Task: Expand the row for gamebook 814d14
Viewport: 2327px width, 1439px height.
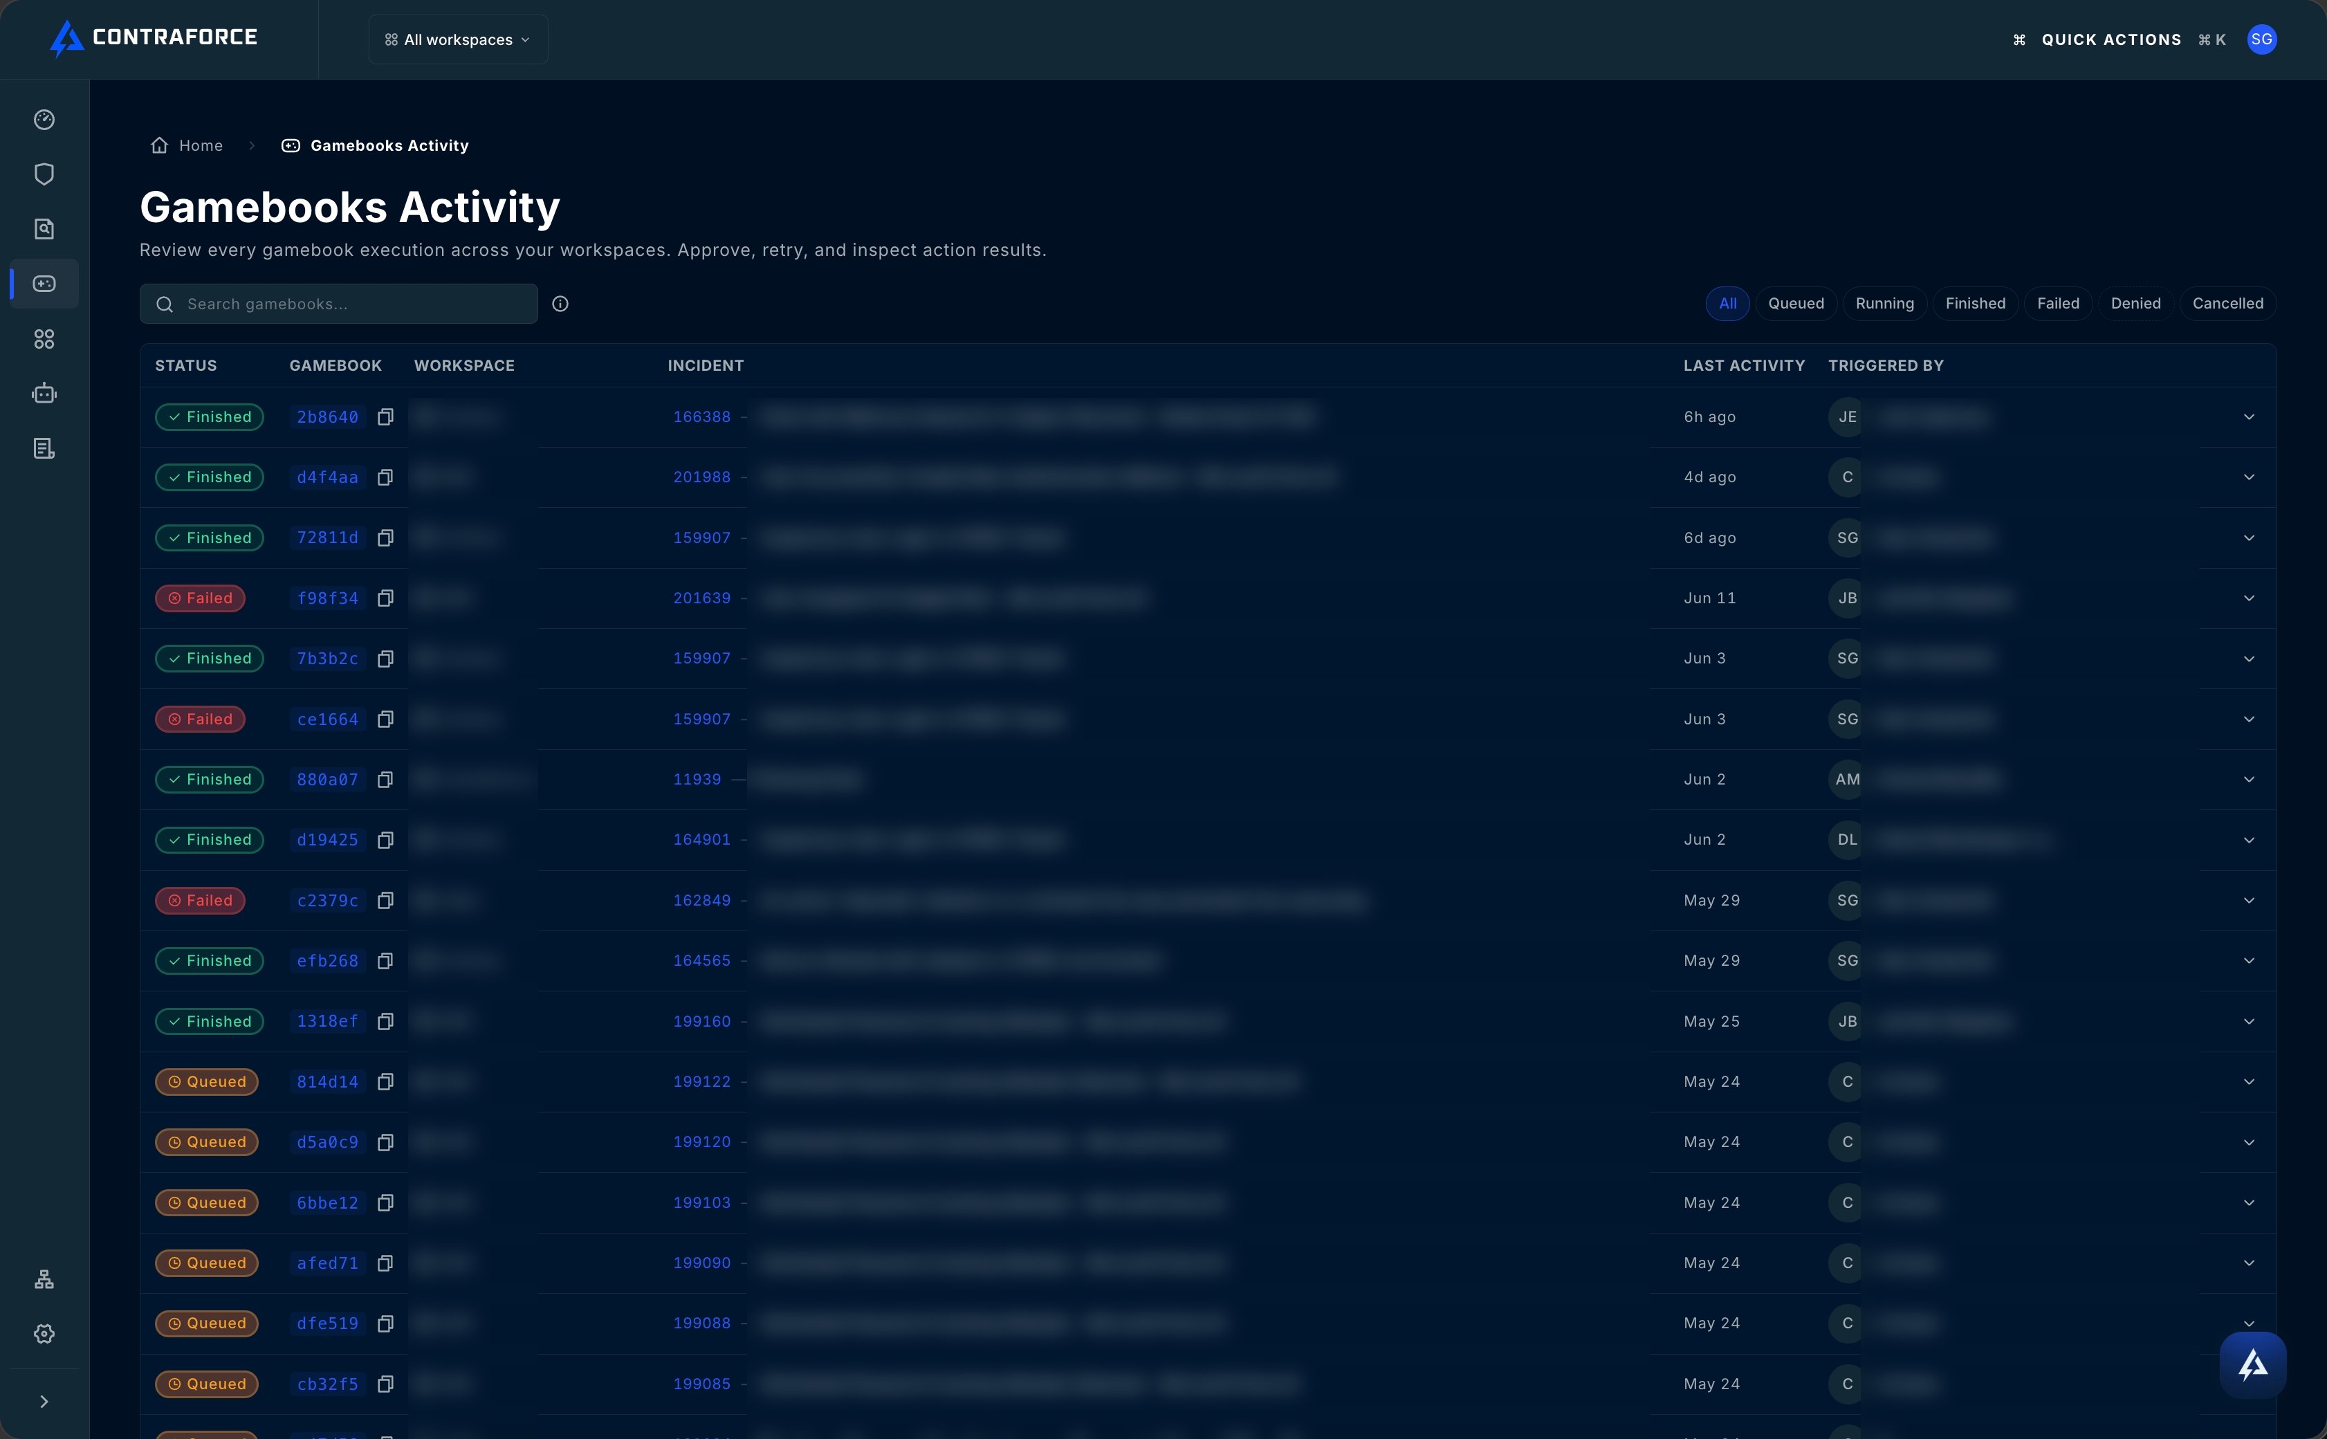Action: click(2249, 1081)
